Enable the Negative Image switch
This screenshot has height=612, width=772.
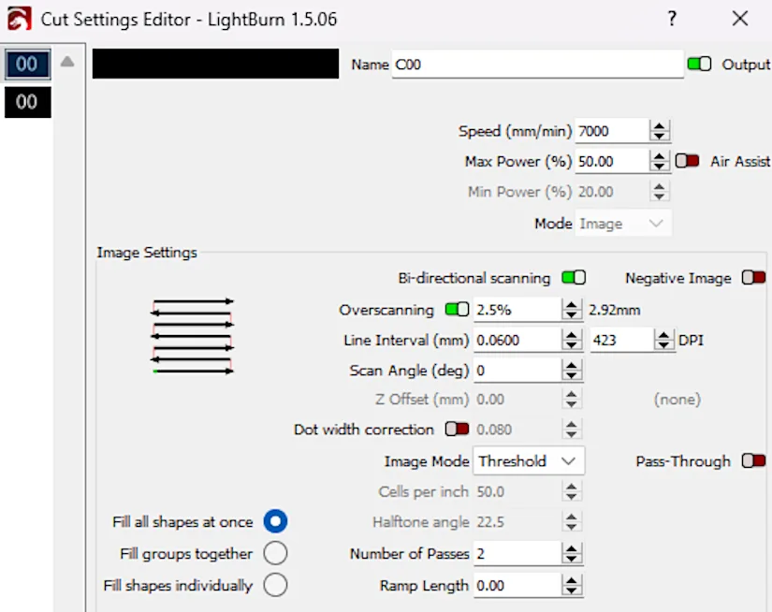pyautogui.click(x=754, y=278)
